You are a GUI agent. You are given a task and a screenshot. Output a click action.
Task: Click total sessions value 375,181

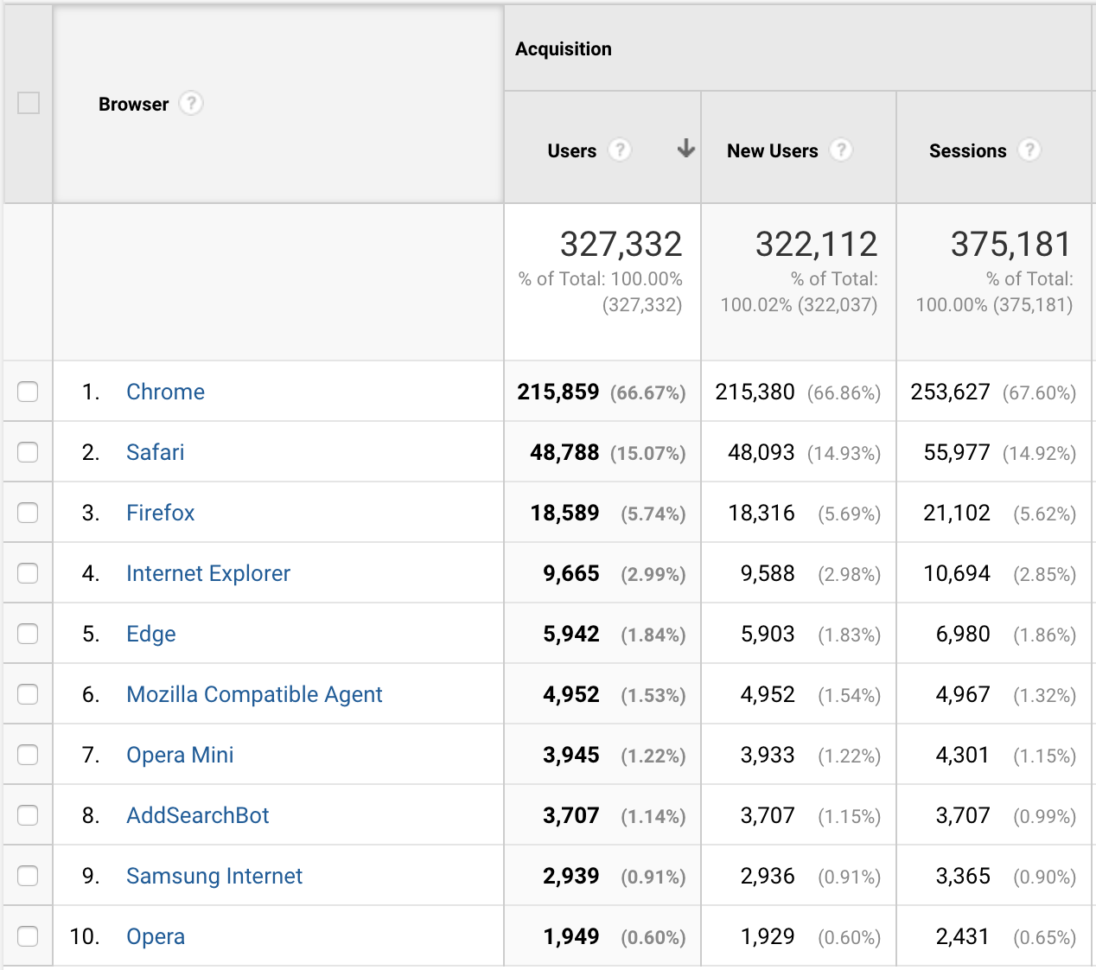[x=1011, y=244]
